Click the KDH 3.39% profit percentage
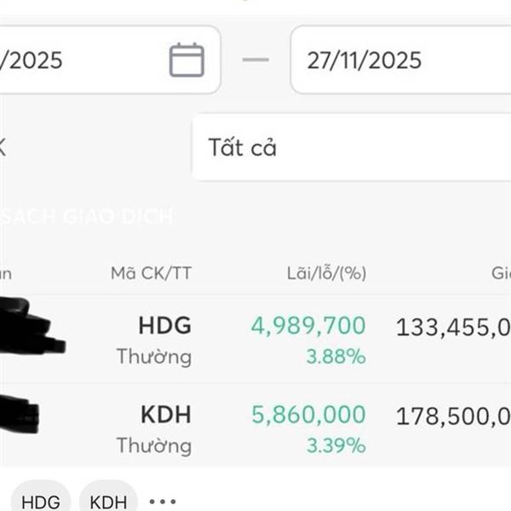 (336, 445)
